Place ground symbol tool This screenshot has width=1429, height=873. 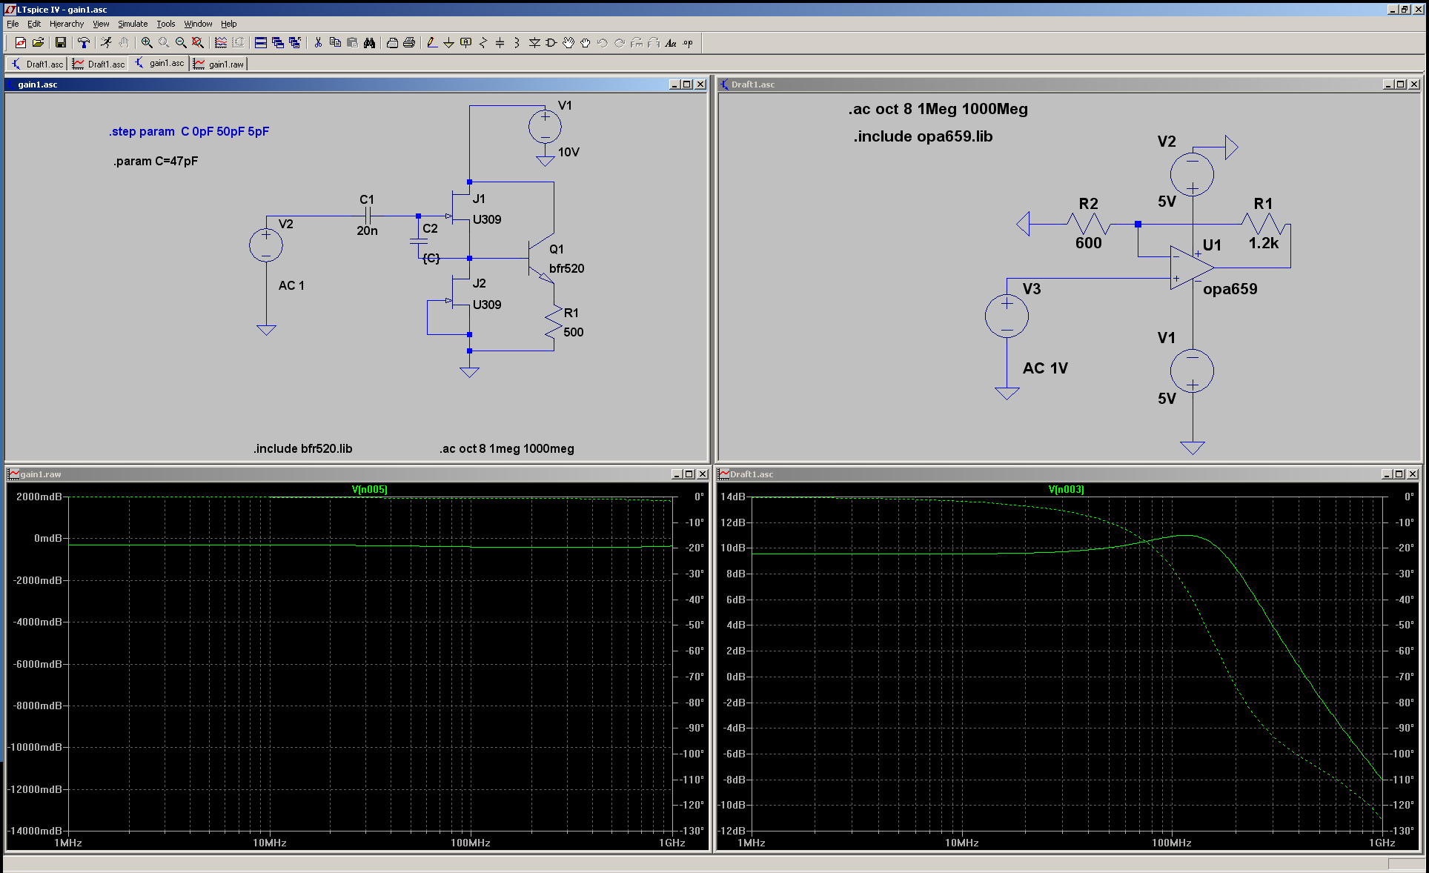pos(449,43)
